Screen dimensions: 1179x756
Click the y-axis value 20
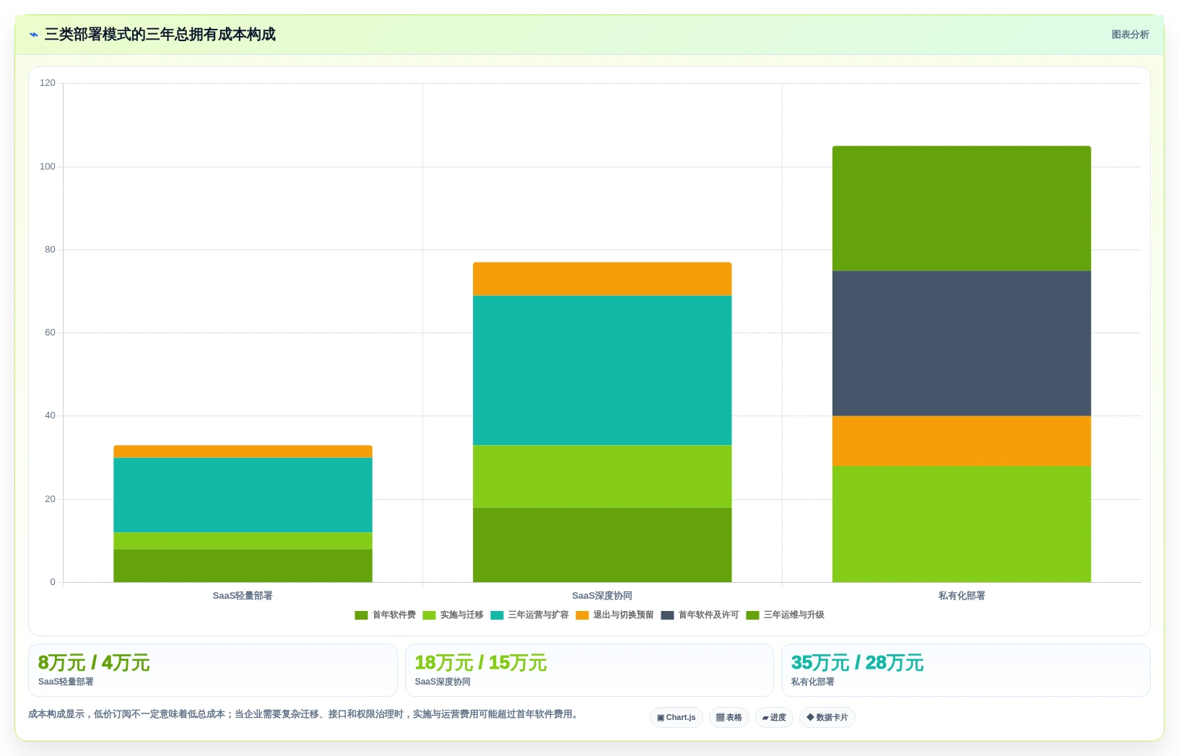click(50, 499)
